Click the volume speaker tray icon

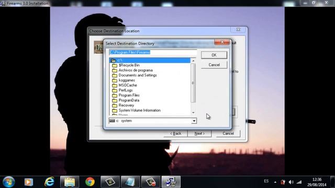tap(291, 182)
